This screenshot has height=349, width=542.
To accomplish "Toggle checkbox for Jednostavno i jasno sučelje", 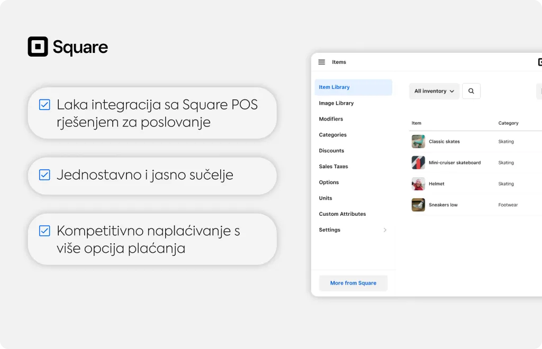I will 44,174.
